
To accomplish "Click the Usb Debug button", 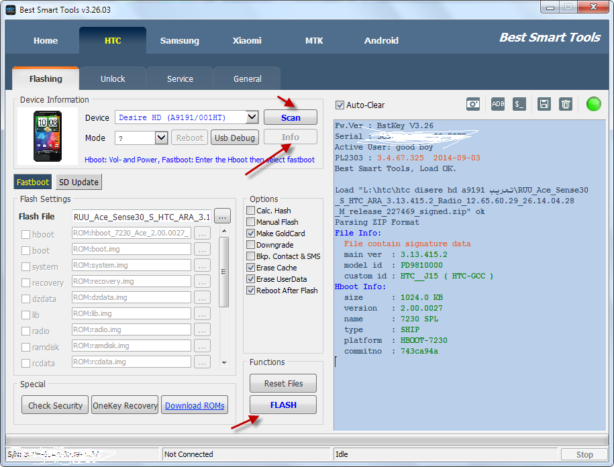I will coord(235,138).
